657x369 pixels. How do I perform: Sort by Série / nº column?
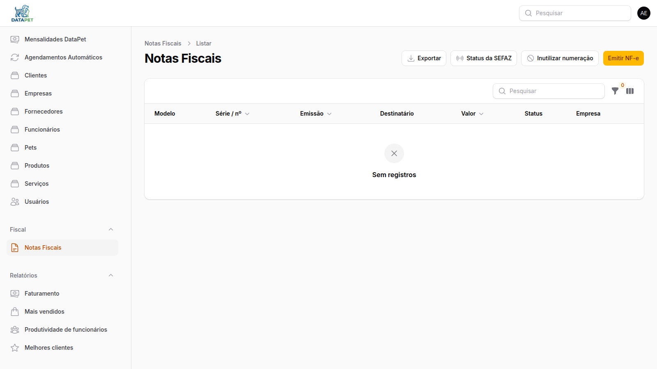click(232, 114)
